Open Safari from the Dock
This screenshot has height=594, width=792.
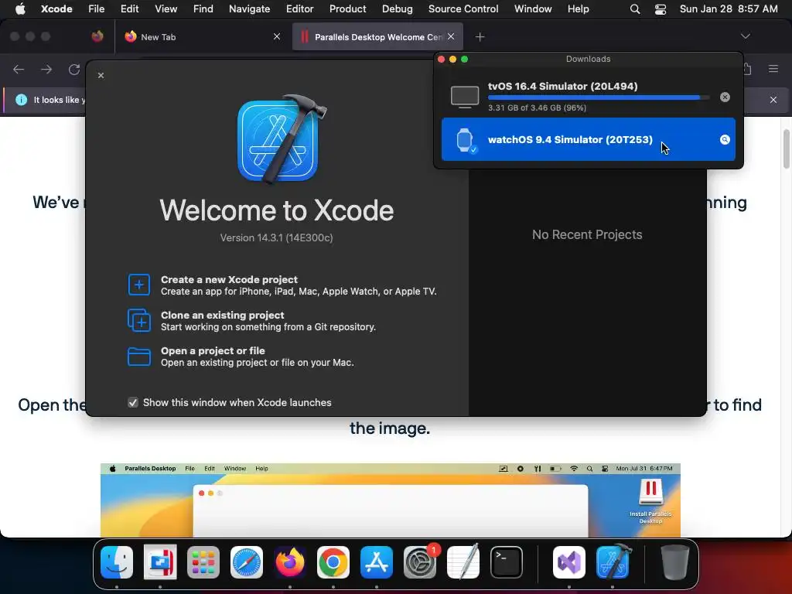tap(247, 562)
